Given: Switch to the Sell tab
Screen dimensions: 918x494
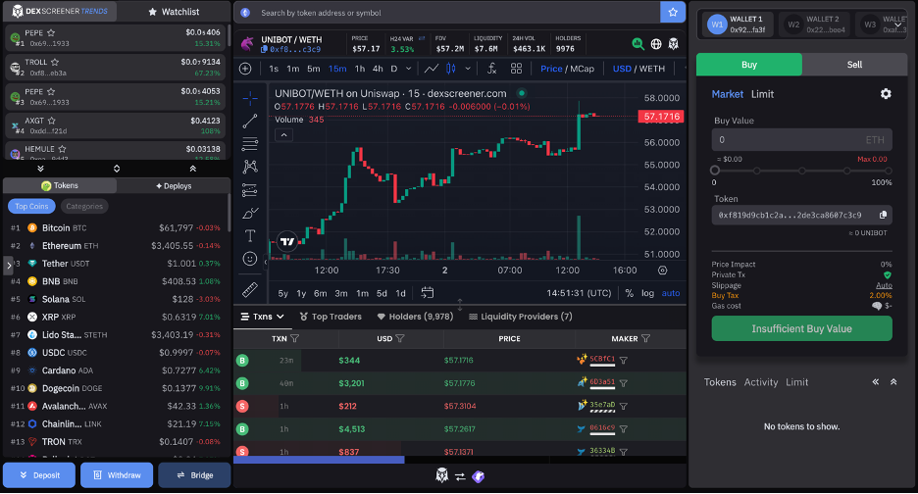Looking at the screenshot, I should [855, 65].
